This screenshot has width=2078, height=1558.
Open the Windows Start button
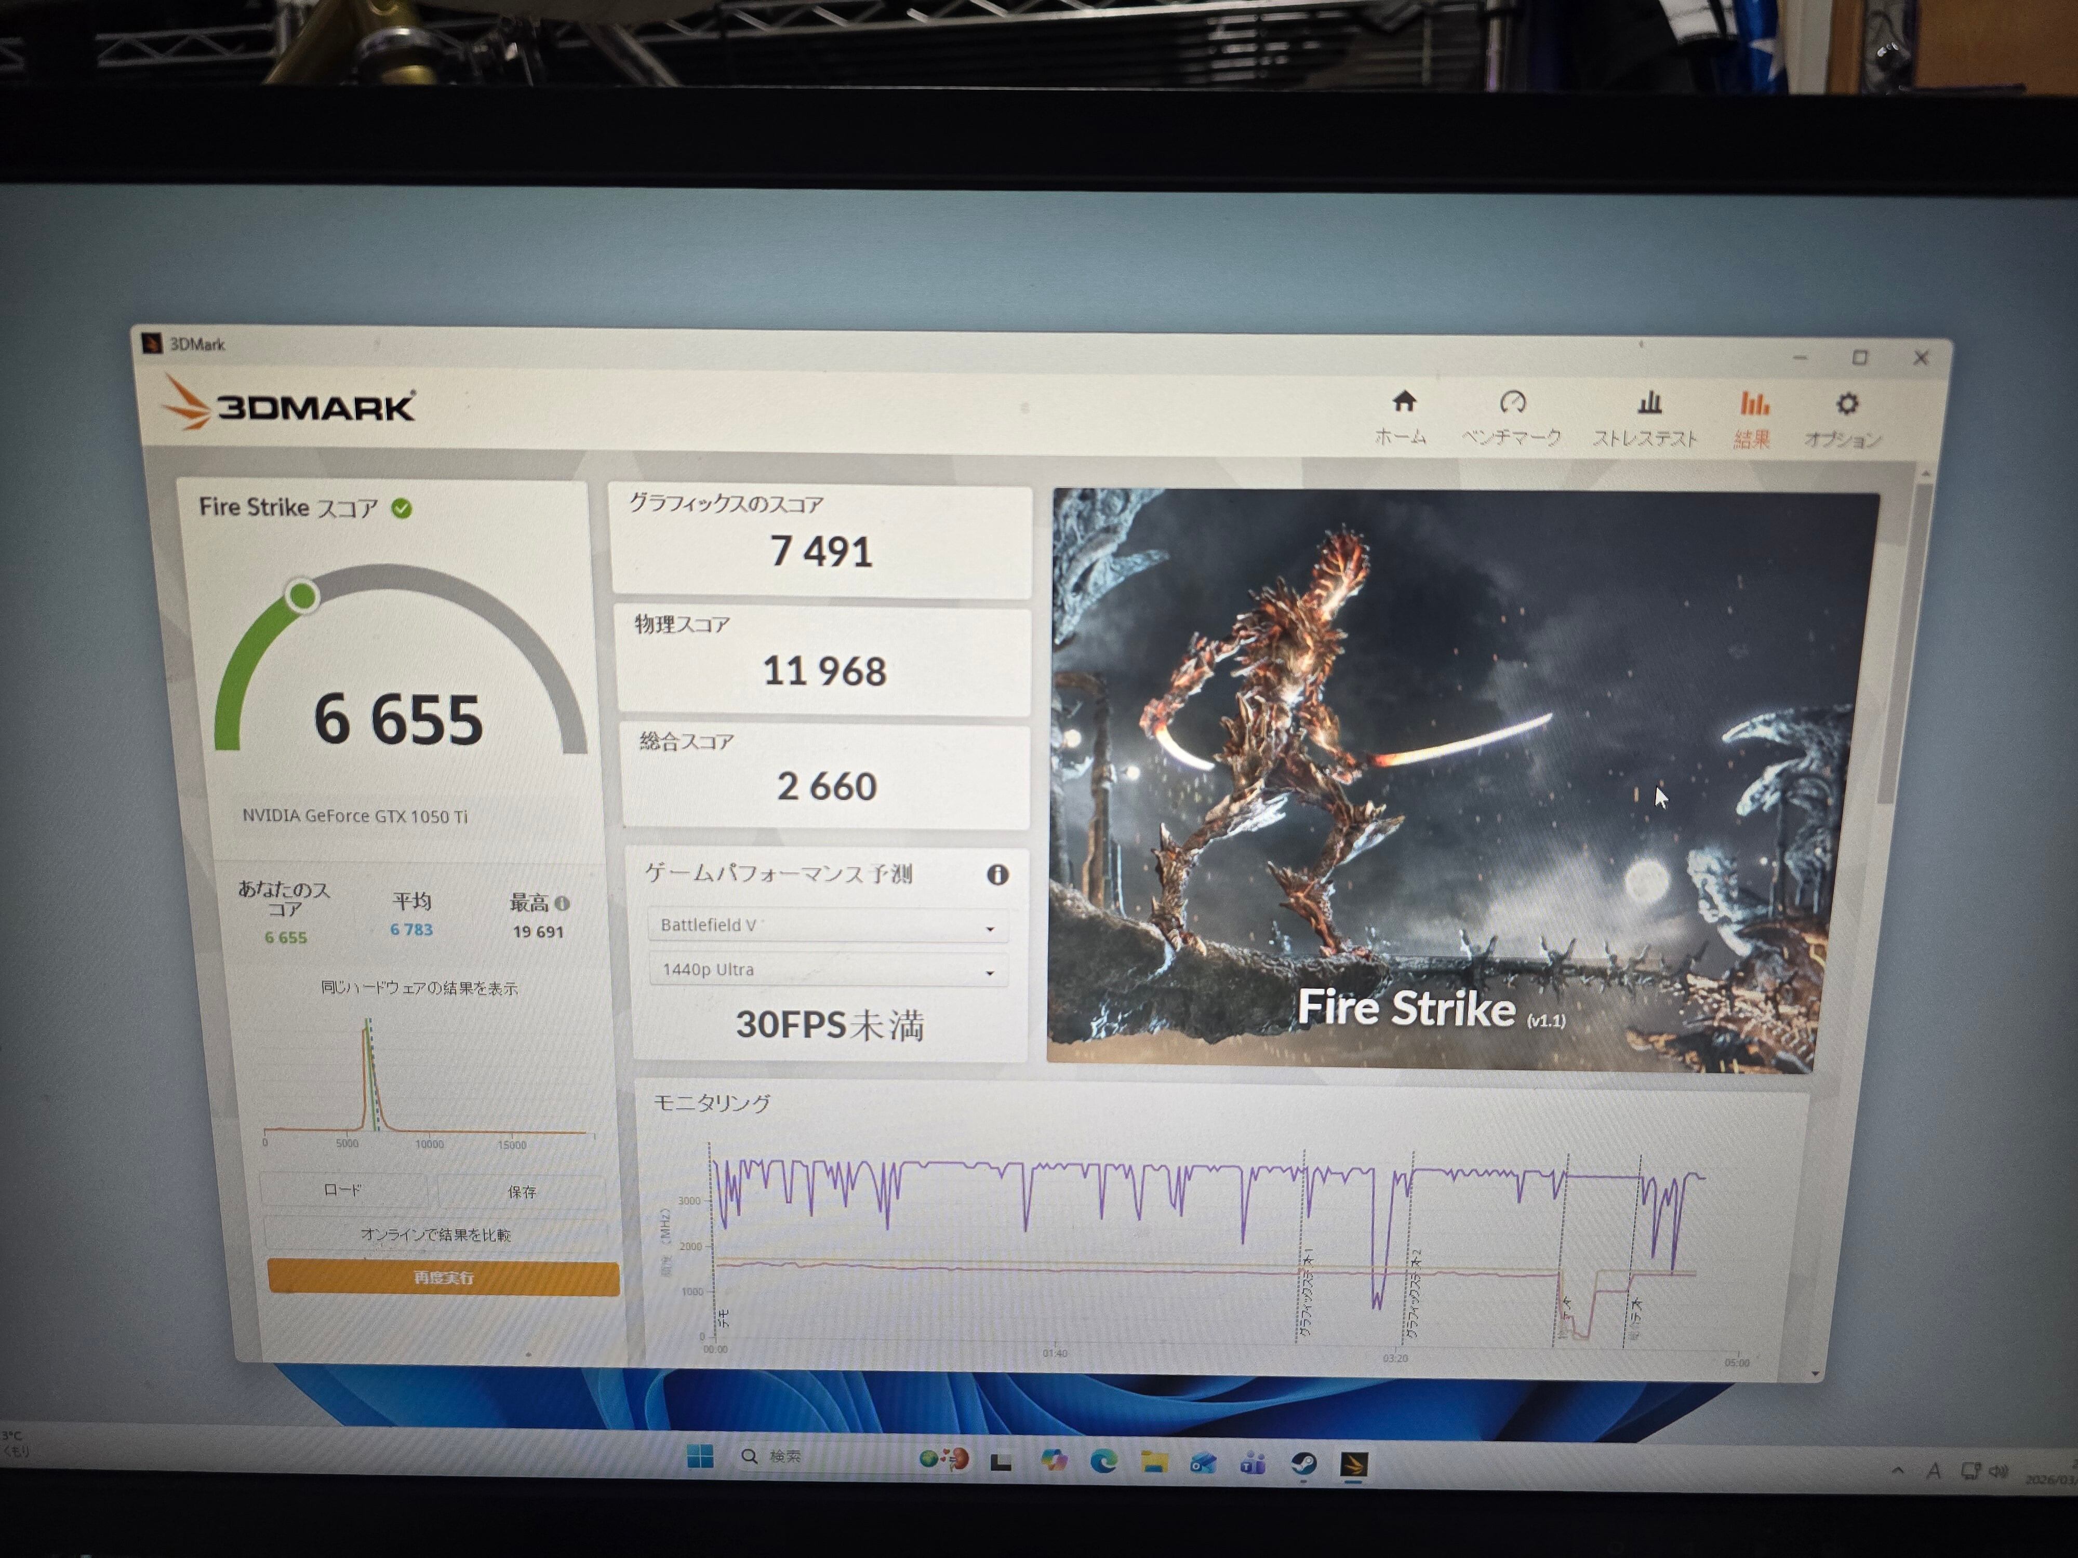coord(700,1457)
